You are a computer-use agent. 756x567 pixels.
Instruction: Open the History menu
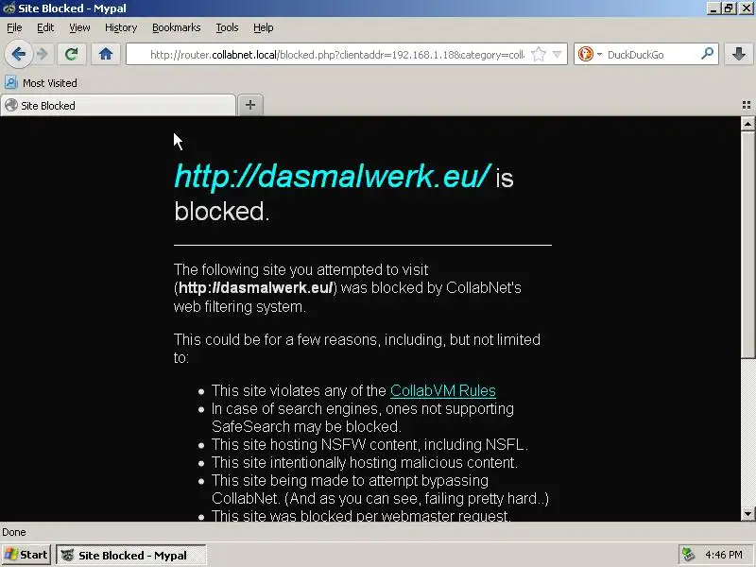(x=121, y=27)
